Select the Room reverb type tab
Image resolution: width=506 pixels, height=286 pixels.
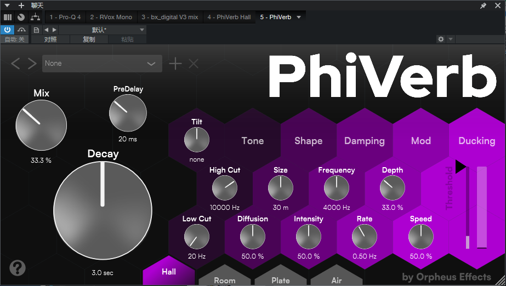pos(224,280)
